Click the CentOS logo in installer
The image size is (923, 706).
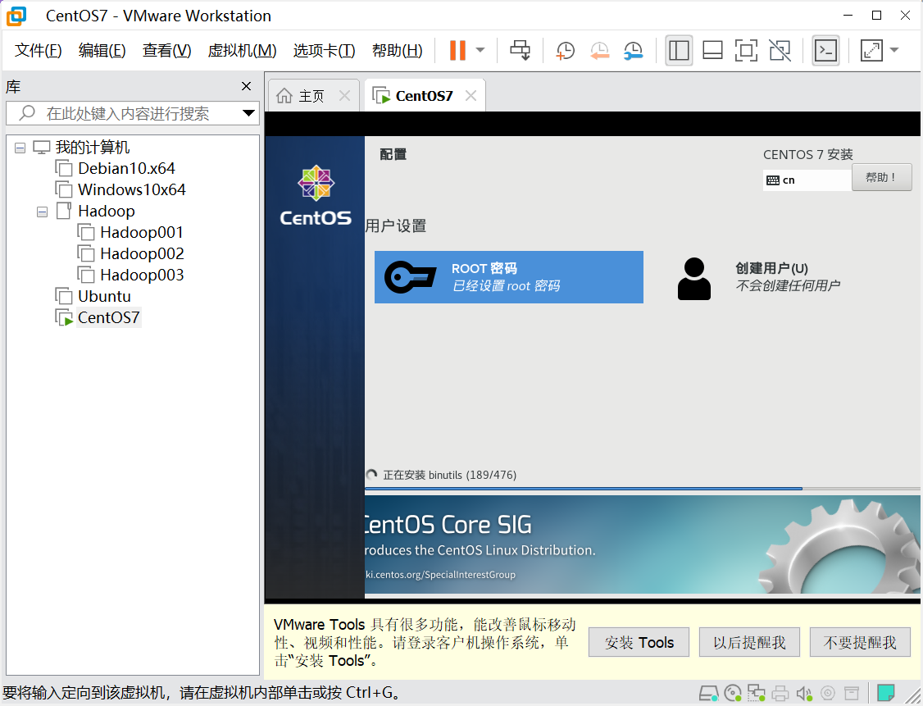point(316,195)
